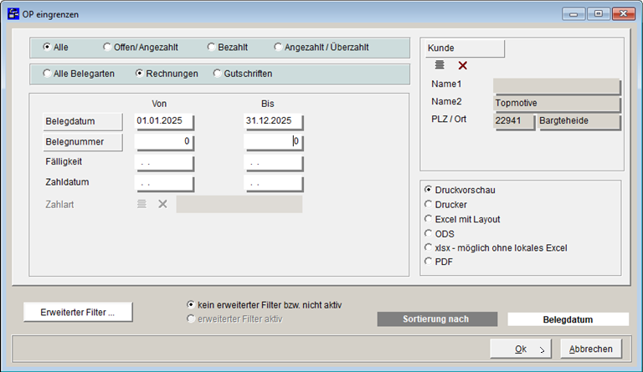Click the Fälligkeit Bis date field
This screenshot has height=372, width=643.
(274, 163)
